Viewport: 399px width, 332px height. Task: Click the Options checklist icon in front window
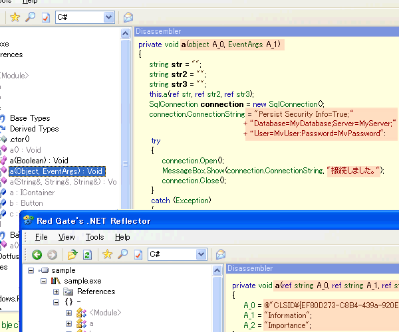[138, 254]
